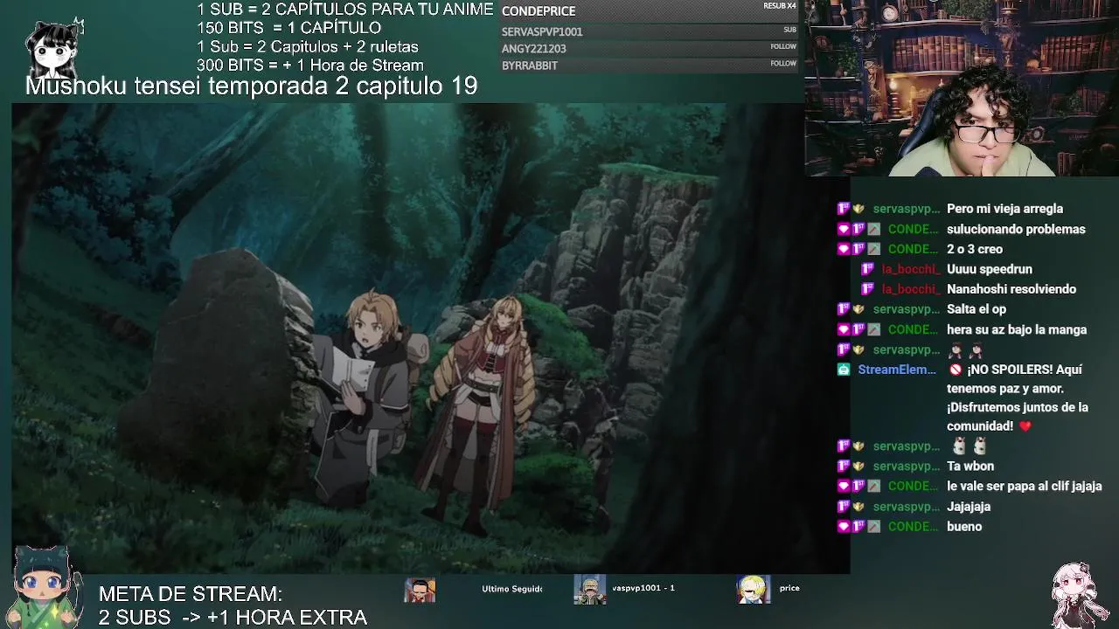Click the 1st badge on 'Jajajaja' row
The height and width of the screenshot is (629, 1119).
[x=844, y=507]
